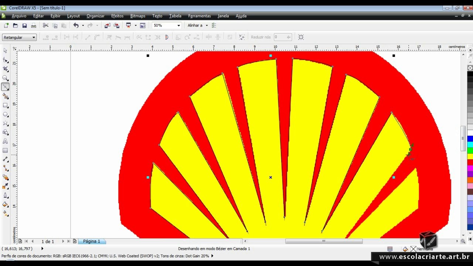Pick the Interactive Blend effects tool
This screenshot has width=473, height=266.
(5, 177)
